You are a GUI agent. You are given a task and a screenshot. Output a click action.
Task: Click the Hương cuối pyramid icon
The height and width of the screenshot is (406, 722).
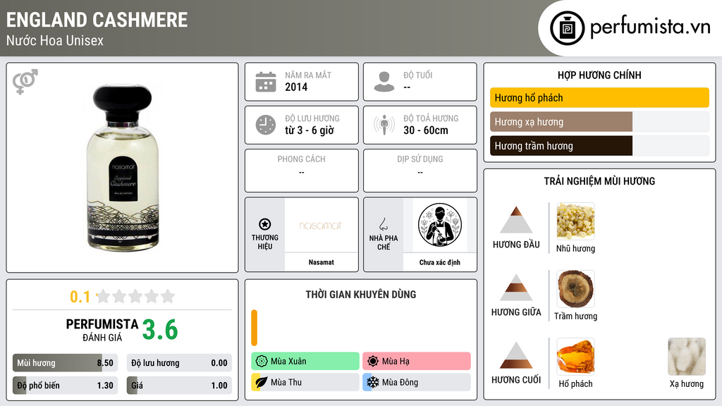[516, 355]
